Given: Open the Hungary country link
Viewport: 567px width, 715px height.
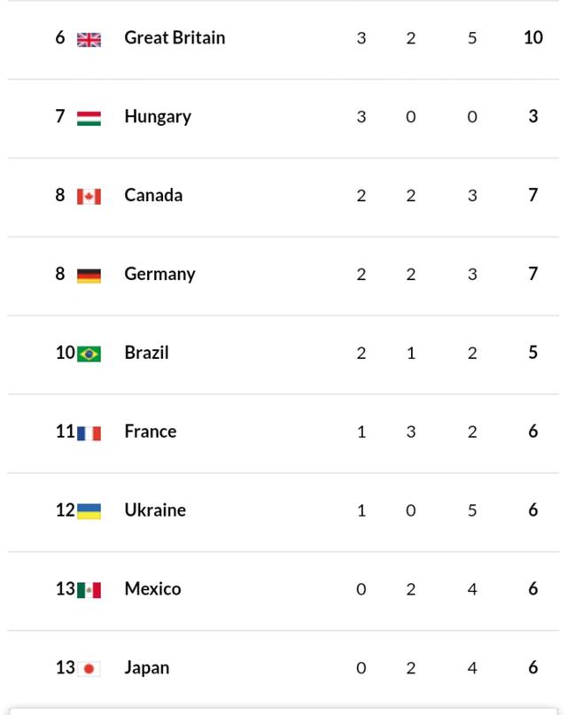Looking at the screenshot, I should pos(158,117).
